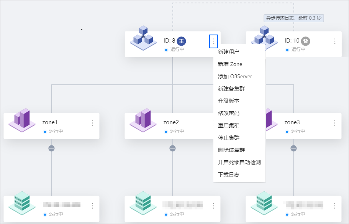Click the zone1 purple building icon
The height and width of the screenshot is (224, 349).
22,120
